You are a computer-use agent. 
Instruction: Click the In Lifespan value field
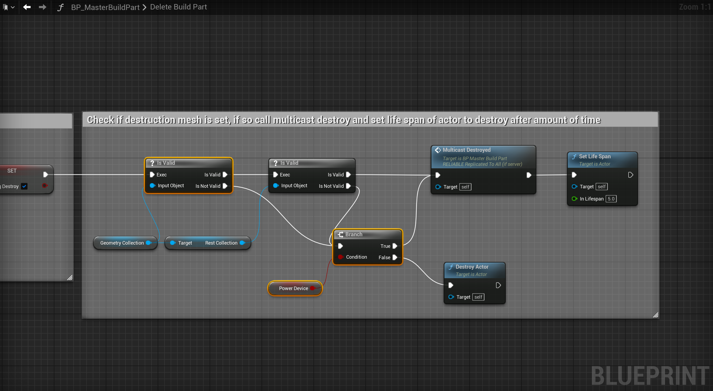(611, 199)
